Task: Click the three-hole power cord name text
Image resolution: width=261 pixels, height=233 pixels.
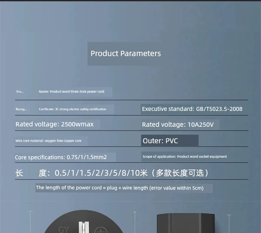Action: (x=71, y=92)
